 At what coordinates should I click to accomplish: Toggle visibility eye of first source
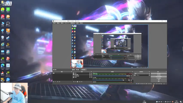pyautogui.click(x=90, y=73)
